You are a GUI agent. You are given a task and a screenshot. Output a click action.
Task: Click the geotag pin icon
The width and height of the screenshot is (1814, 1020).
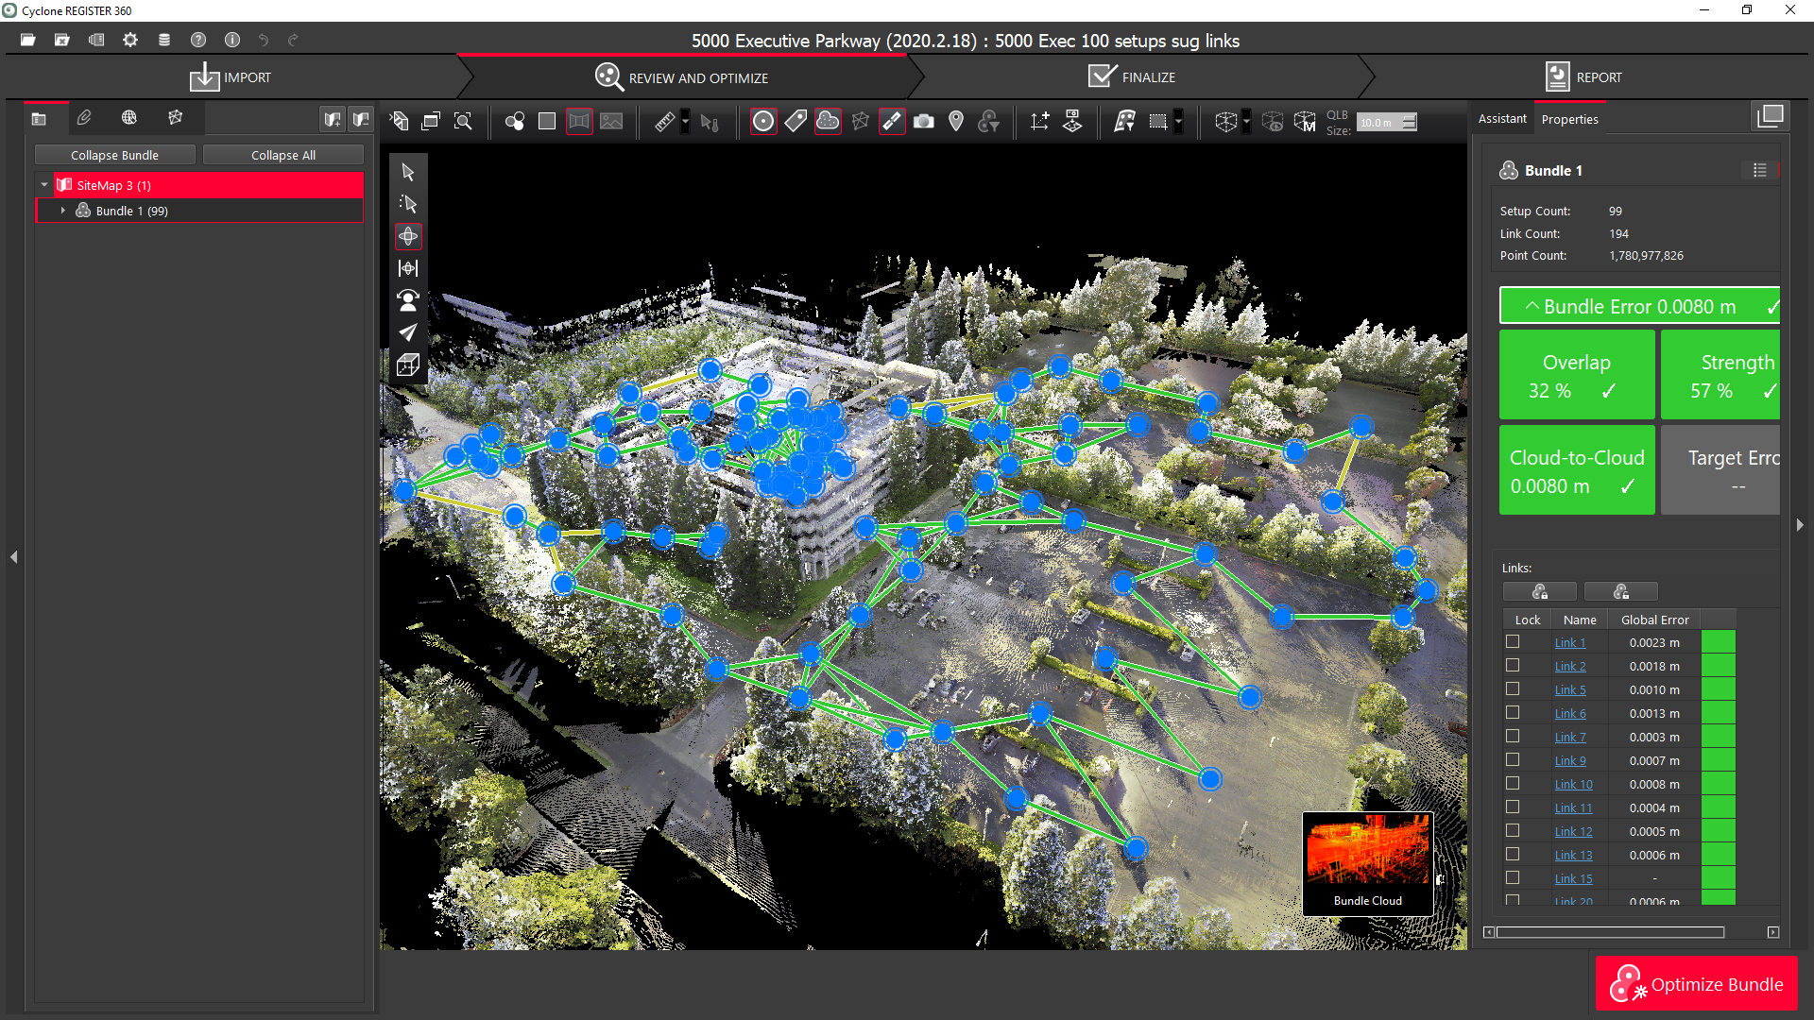tap(956, 122)
